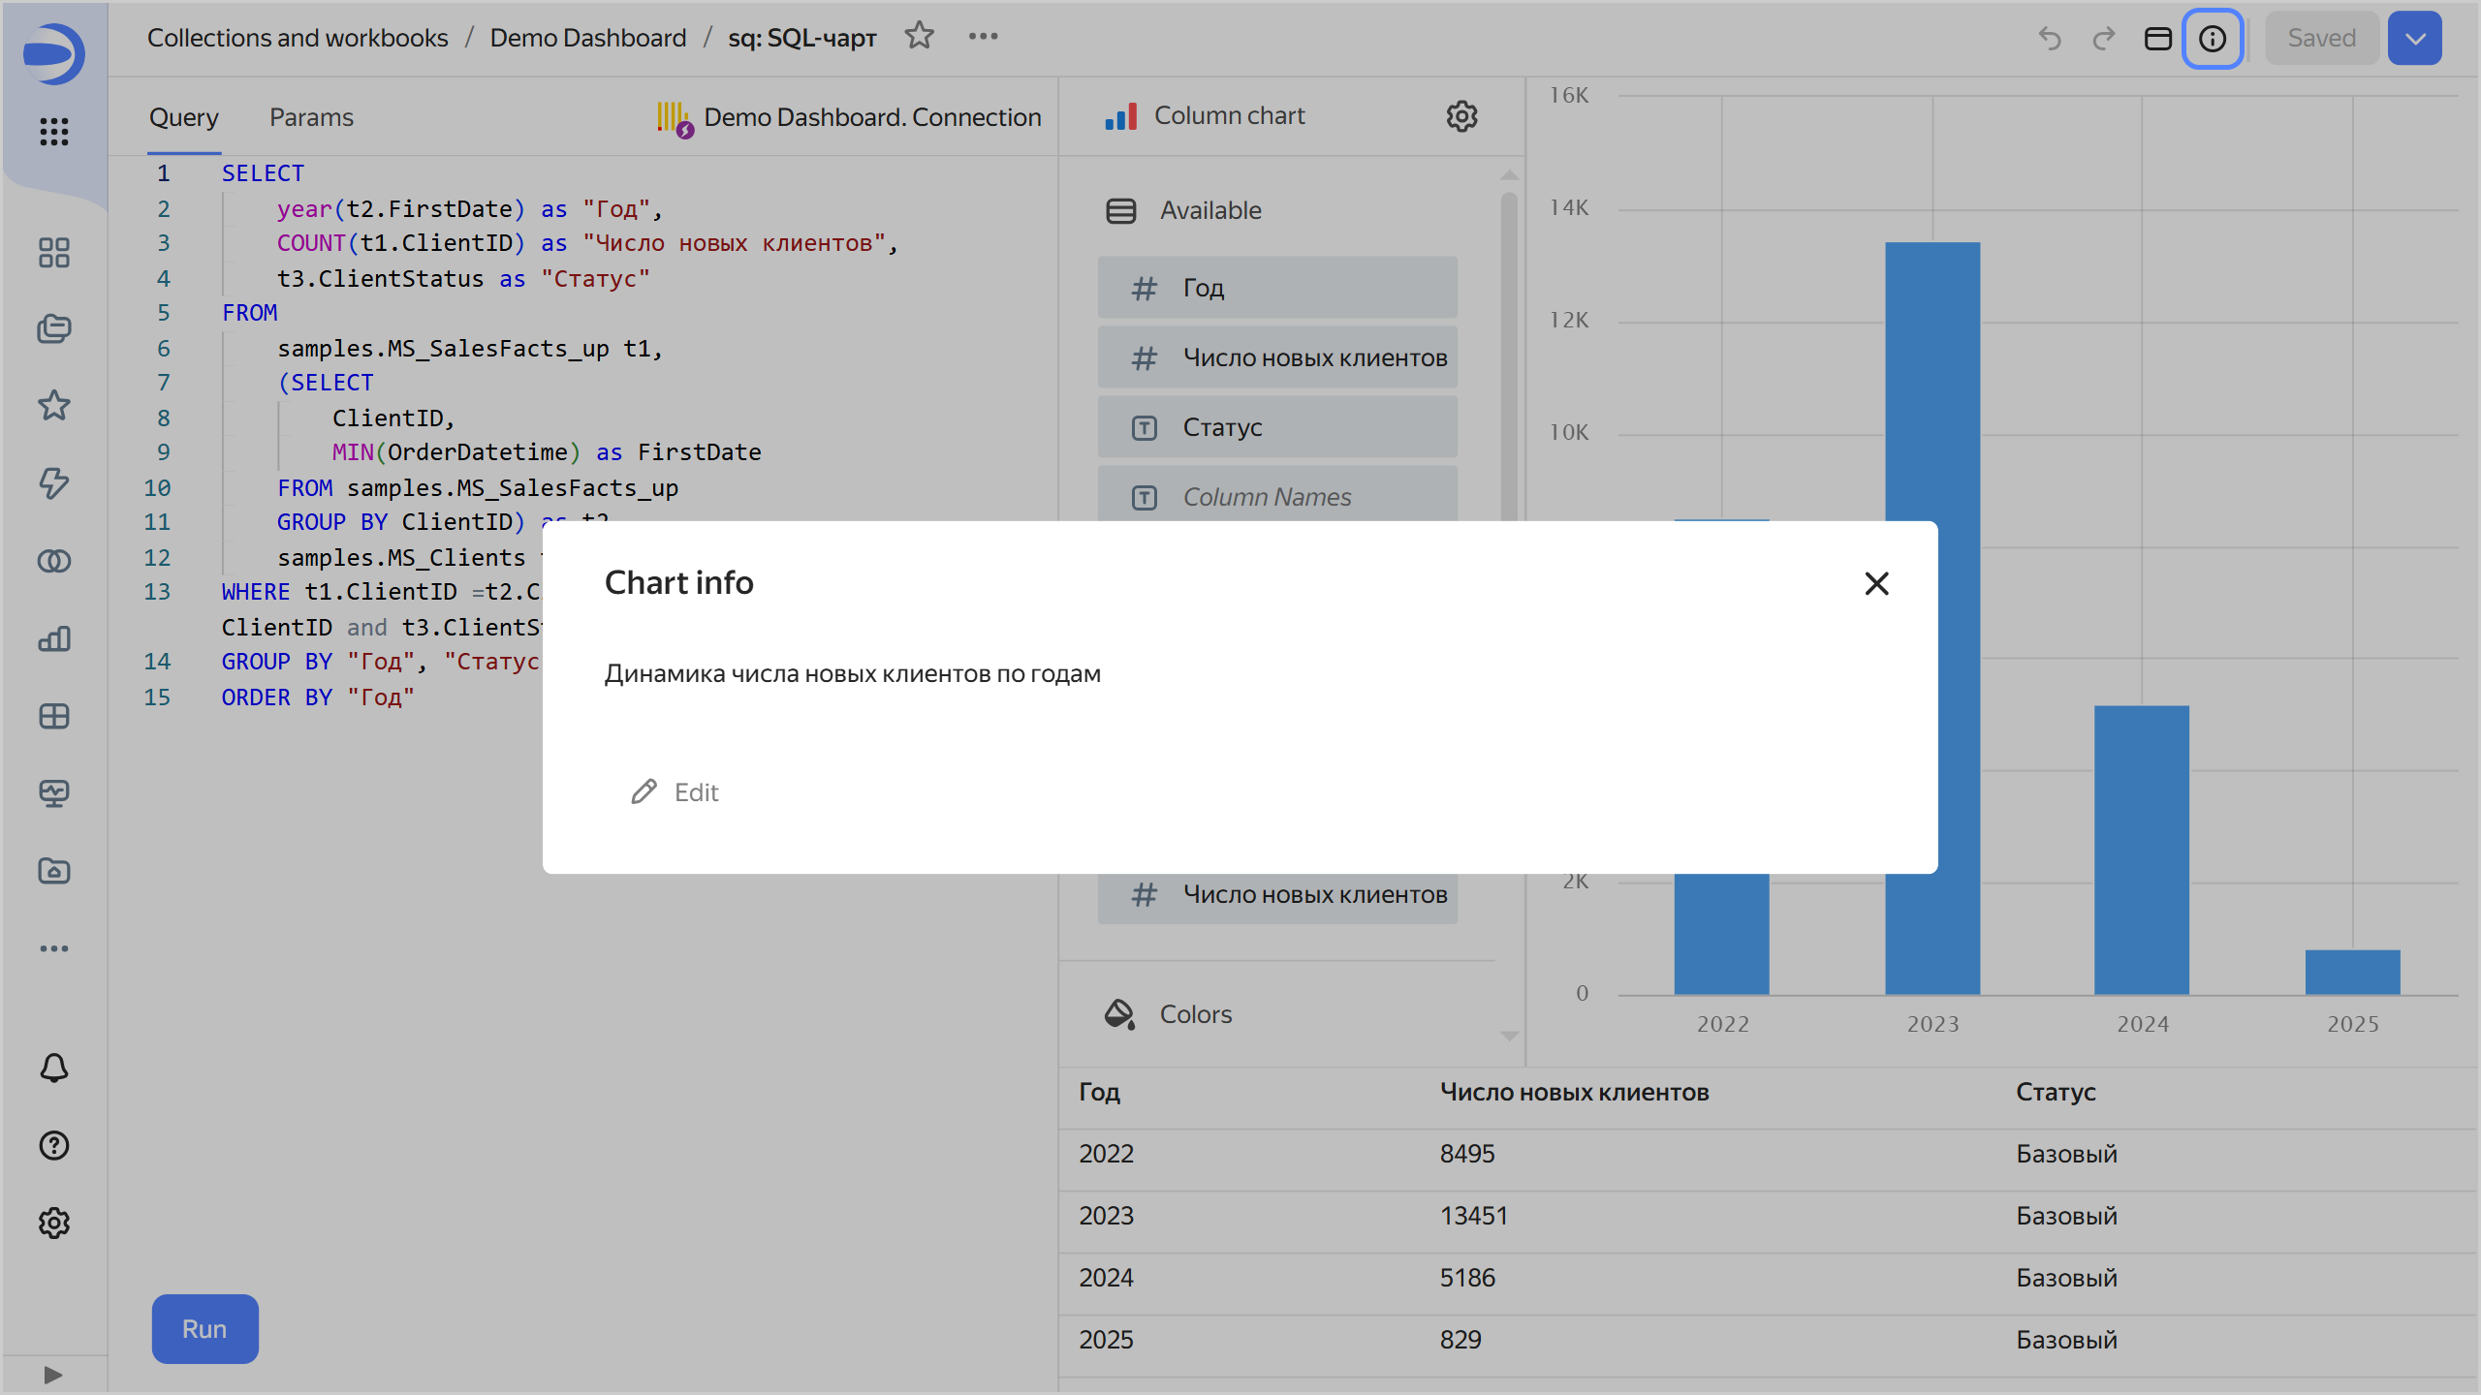2481x1395 pixels.
Task: Open the three-dots menu beside chart title
Action: click(983, 37)
